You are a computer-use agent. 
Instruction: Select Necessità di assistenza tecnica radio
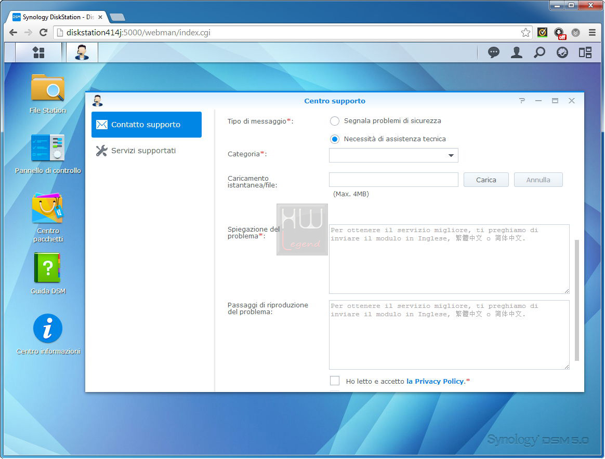pyautogui.click(x=335, y=139)
